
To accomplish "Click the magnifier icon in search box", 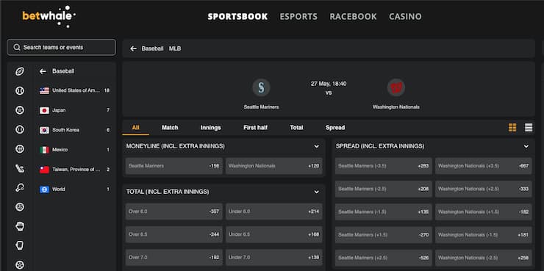I will 17,48.
